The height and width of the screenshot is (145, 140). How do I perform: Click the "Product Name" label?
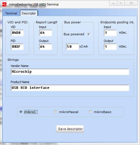[x=20, y=82]
